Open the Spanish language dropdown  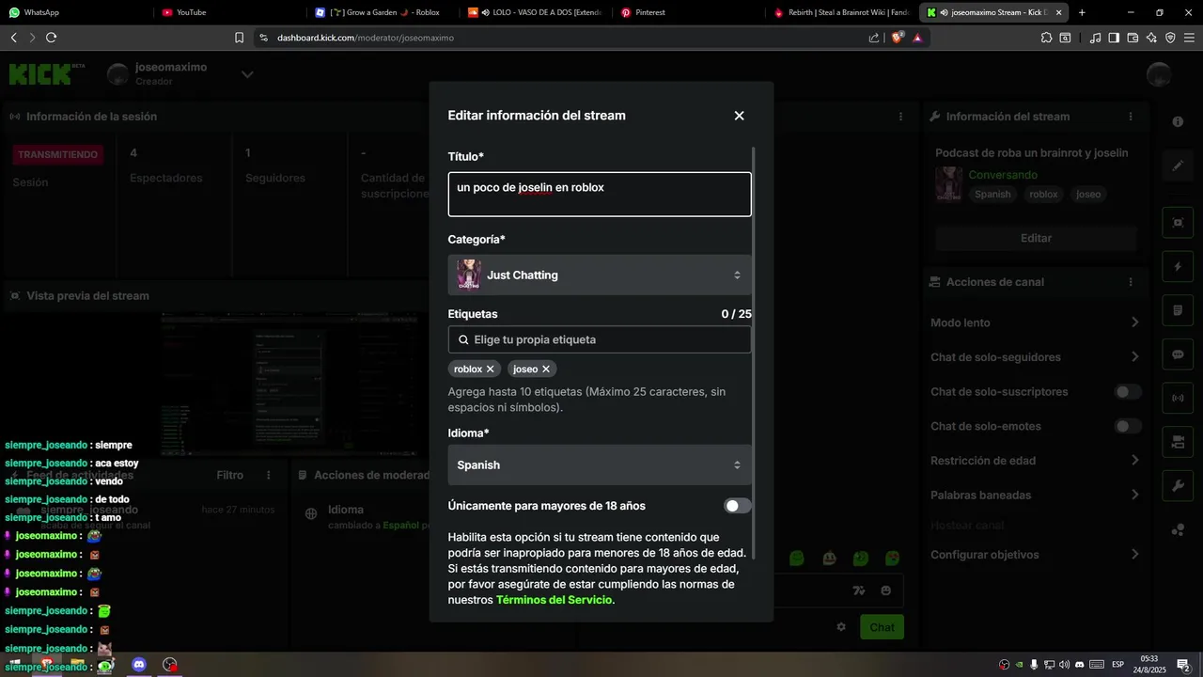tap(600, 465)
